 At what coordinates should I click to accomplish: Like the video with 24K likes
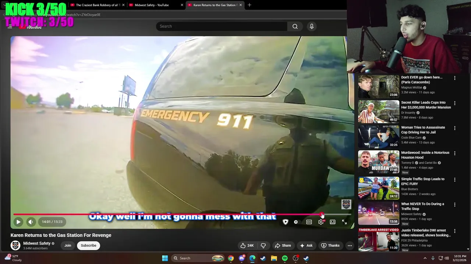(x=247, y=246)
